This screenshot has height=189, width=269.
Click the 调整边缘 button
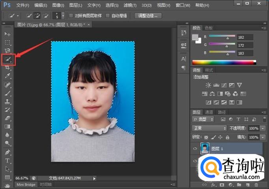[x=148, y=16]
